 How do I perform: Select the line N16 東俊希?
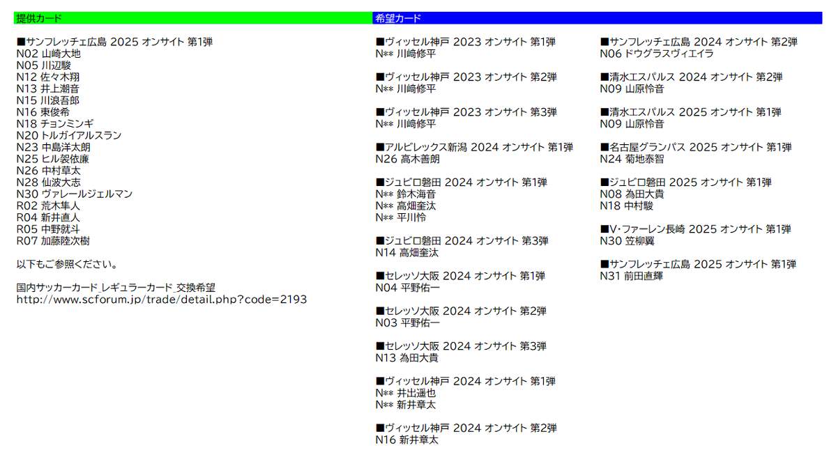(43, 112)
